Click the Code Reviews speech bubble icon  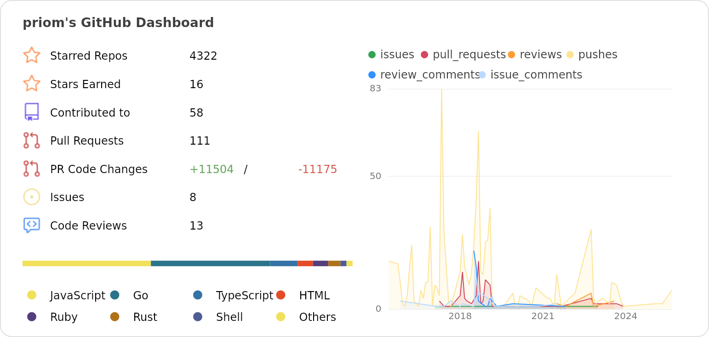[x=31, y=225]
